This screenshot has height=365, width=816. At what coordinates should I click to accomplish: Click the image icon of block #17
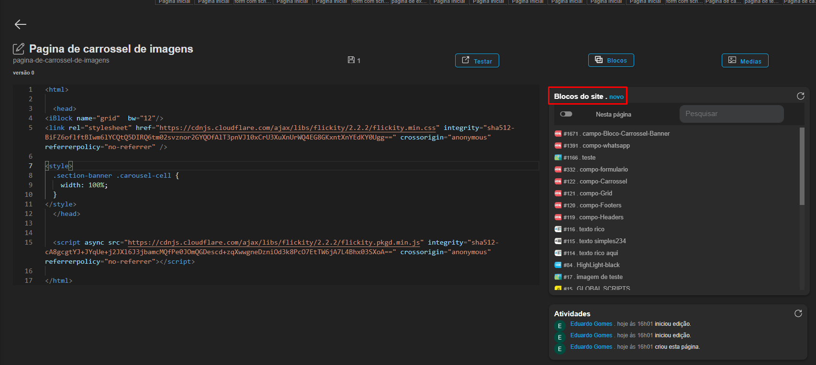click(558, 277)
